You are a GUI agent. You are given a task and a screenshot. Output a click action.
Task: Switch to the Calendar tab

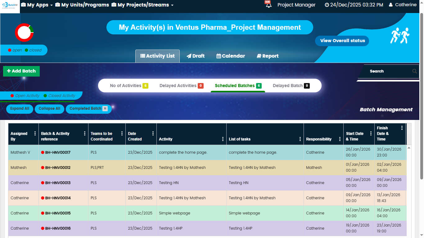[231, 56]
